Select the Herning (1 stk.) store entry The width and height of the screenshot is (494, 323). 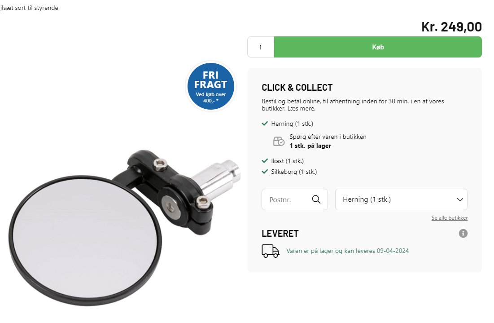292,124
